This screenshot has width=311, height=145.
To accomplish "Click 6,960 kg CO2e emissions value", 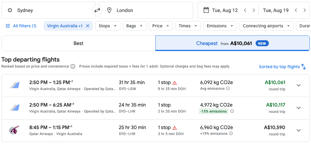I will click(x=216, y=128).
